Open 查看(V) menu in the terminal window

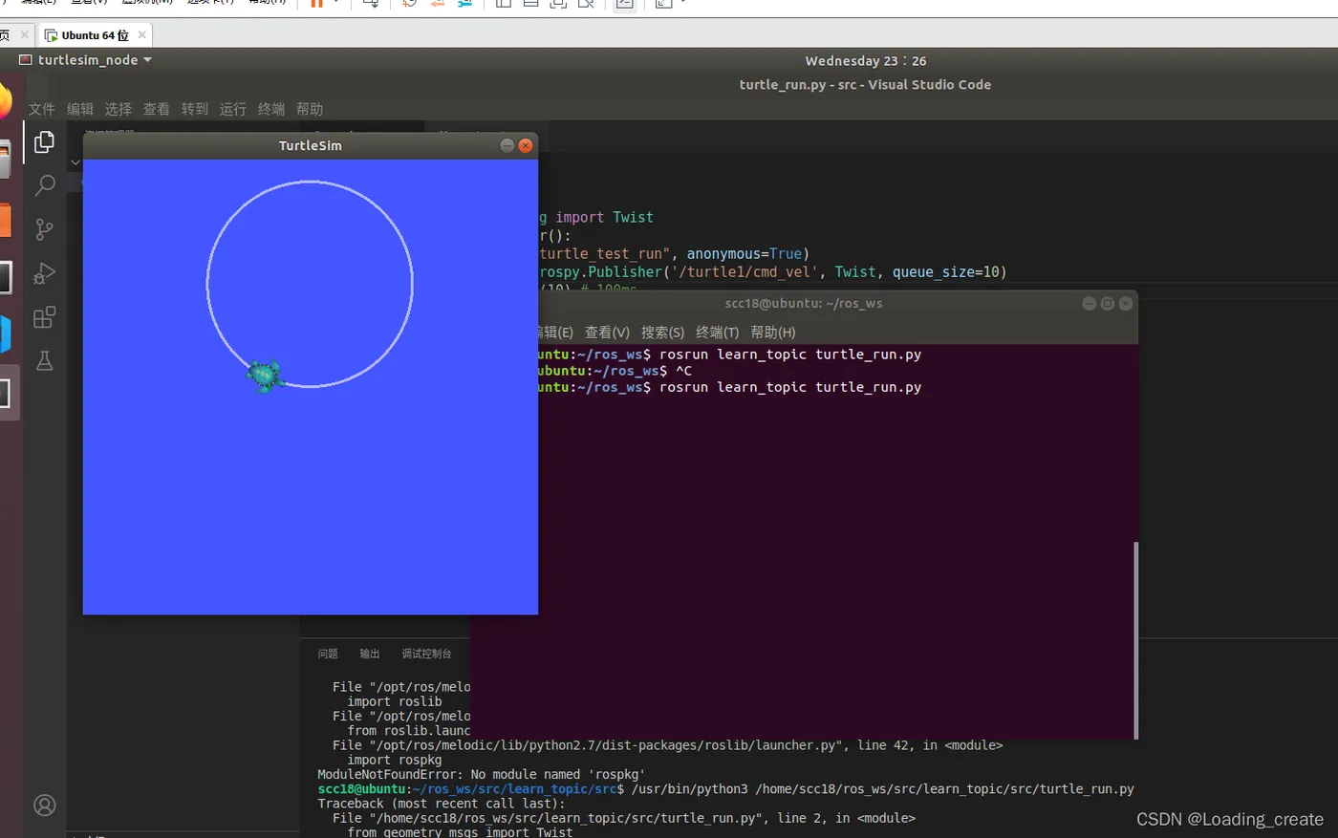607,333
